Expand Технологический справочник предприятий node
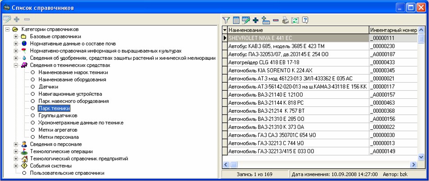Image resolution: width=429 pixels, height=181 pixels. click(x=16, y=159)
